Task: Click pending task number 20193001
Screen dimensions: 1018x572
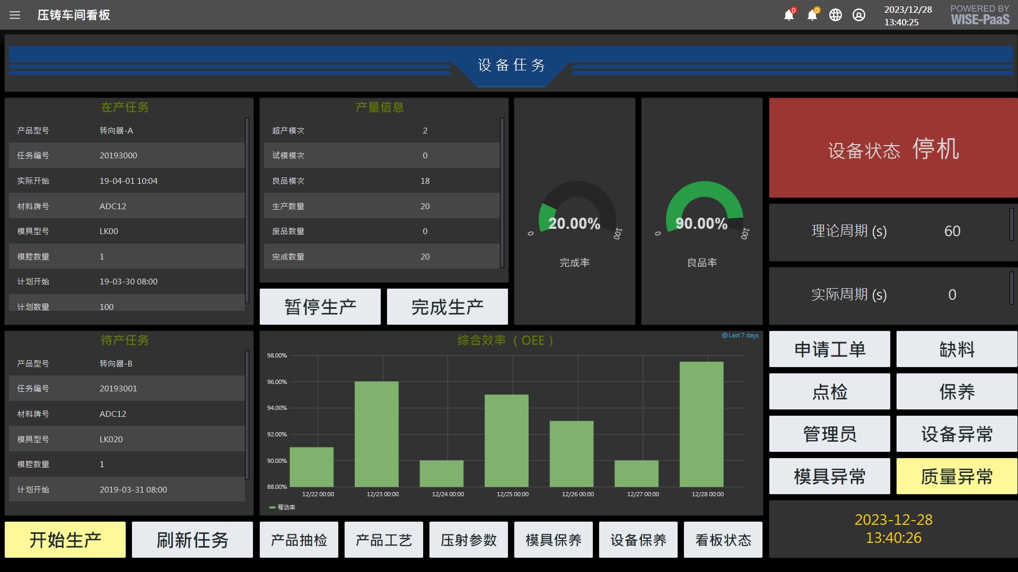Action: tap(118, 389)
